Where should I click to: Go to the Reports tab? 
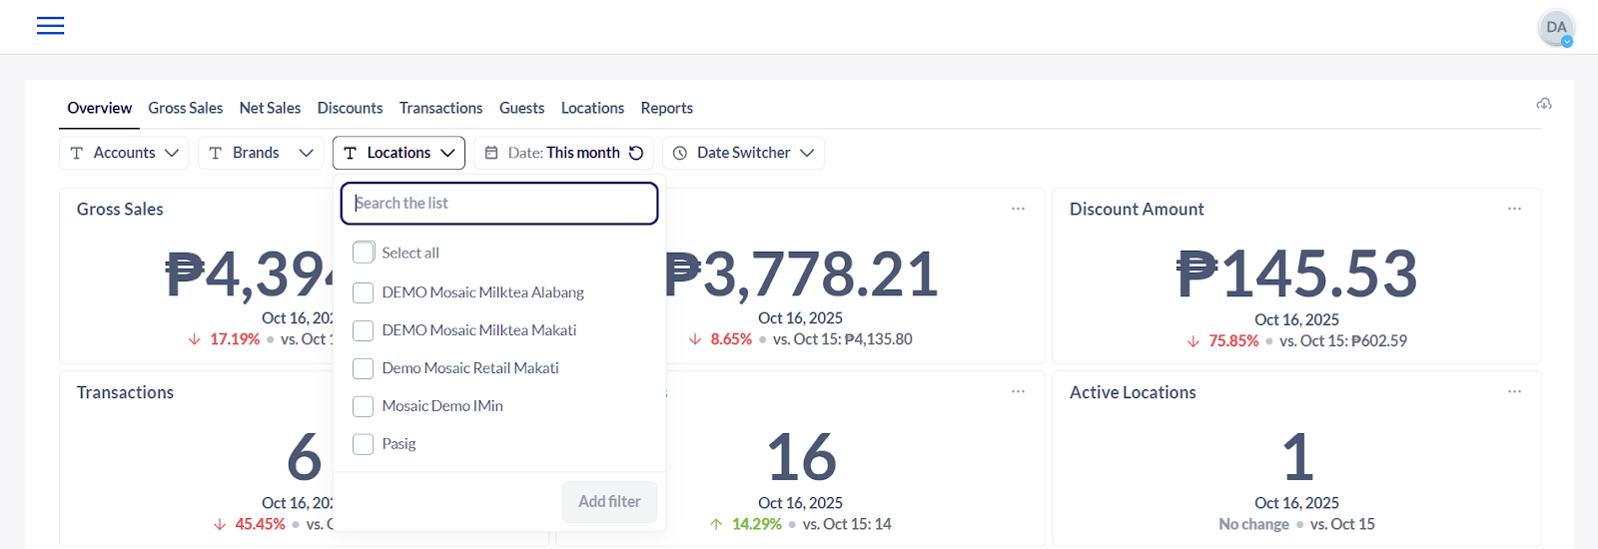(x=666, y=108)
